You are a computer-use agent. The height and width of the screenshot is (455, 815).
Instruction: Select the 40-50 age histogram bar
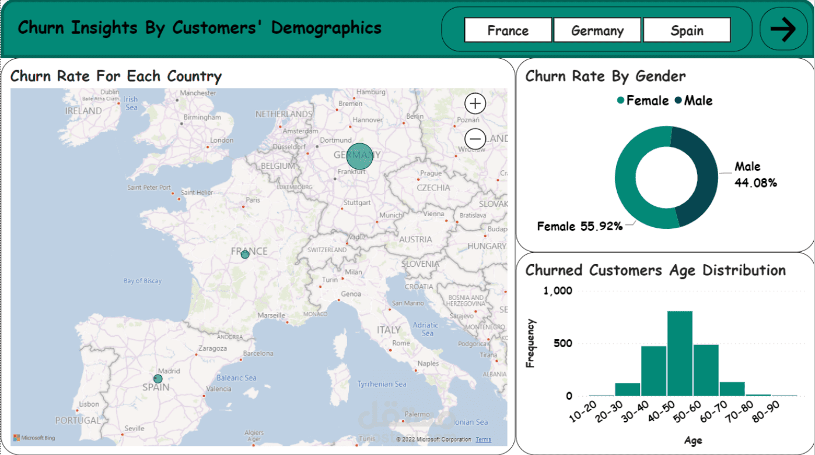point(680,354)
